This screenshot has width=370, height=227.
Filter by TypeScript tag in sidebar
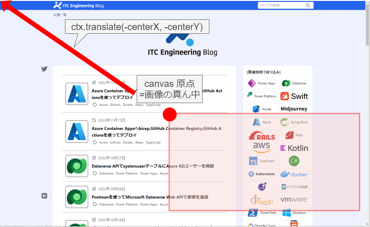coord(261,161)
